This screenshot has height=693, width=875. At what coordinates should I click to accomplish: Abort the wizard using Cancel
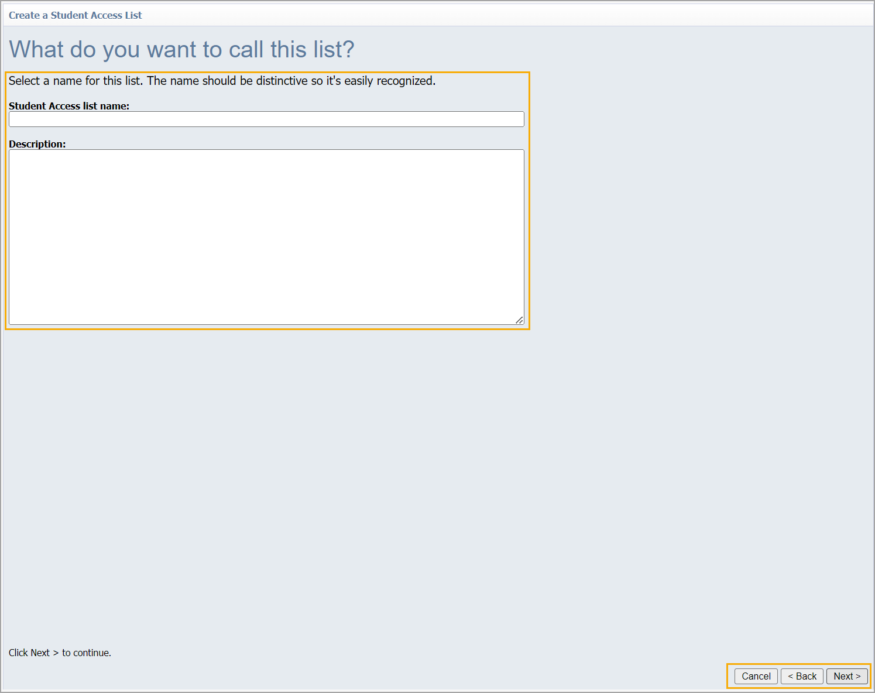tap(756, 676)
